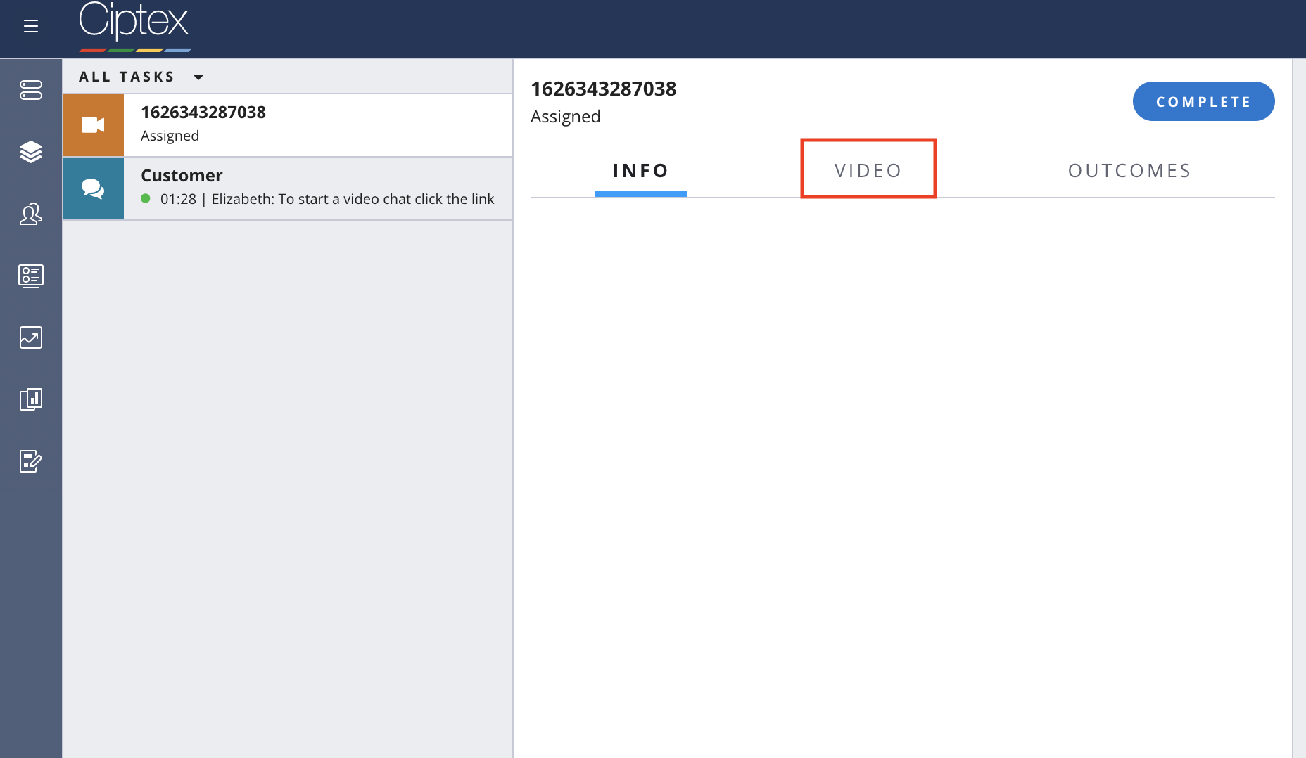Click the ALL TASKS filter label
The image size is (1306, 758).
[127, 77]
